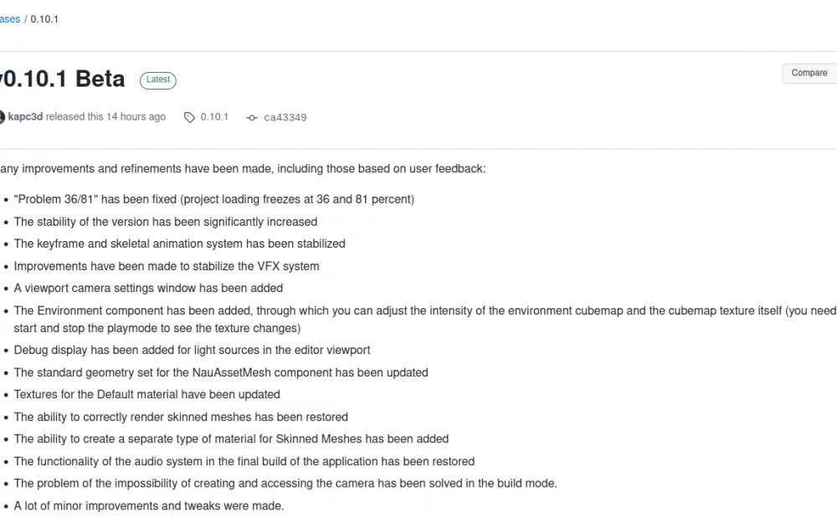Click the v0.10.1 Beta release title
This screenshot has width=837, height=523.
pyautogui.click(x=63, y=79)
